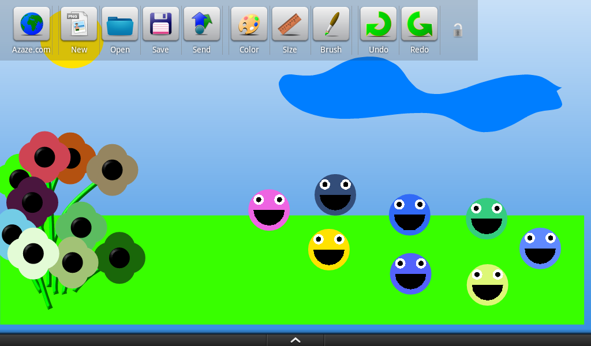The image size is (591, 346).
Task: Select the New button's PNG page icon
Action: (78, 22)
